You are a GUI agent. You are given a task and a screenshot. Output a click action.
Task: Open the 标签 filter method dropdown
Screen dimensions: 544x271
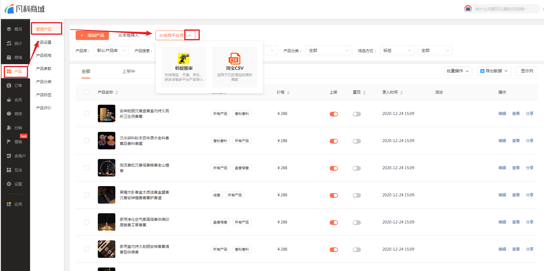pyautogui.click(x=397, y=50)
